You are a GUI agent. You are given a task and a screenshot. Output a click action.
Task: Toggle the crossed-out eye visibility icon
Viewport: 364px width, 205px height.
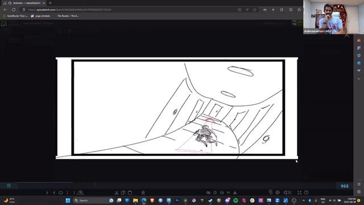click(209, 192)
